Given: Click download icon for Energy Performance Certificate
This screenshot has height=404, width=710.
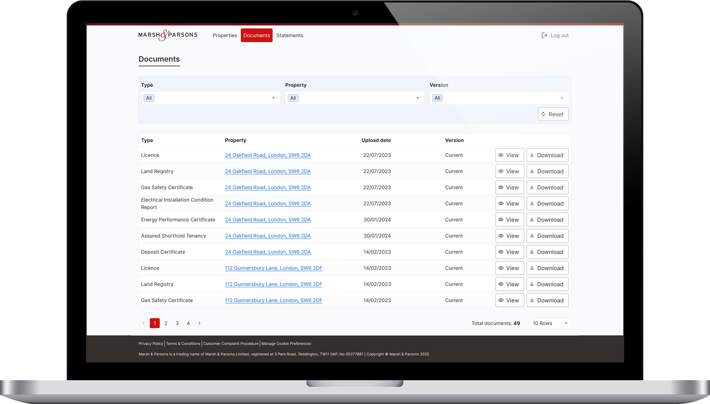Looking at the screenshot, I should (532, 220).
